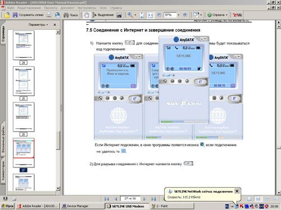Expand the zoom tool dropdown arrow
The image size is (281, 210).
coord(135,15)
